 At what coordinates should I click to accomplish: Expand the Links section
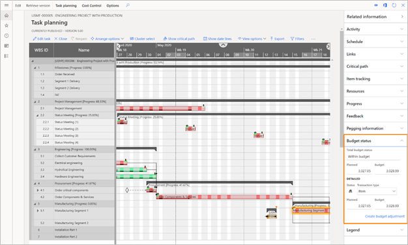coord(375,54)
